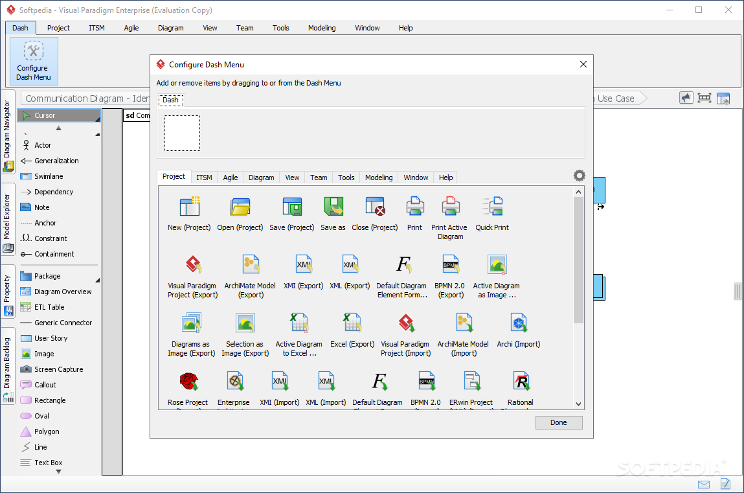This screenshot has height=493, width=744.
Task: Select the Dash tab in dialog
Action: coord(171,100)
